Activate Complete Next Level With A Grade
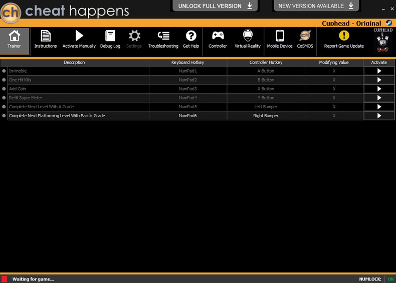 coord(379,107)
